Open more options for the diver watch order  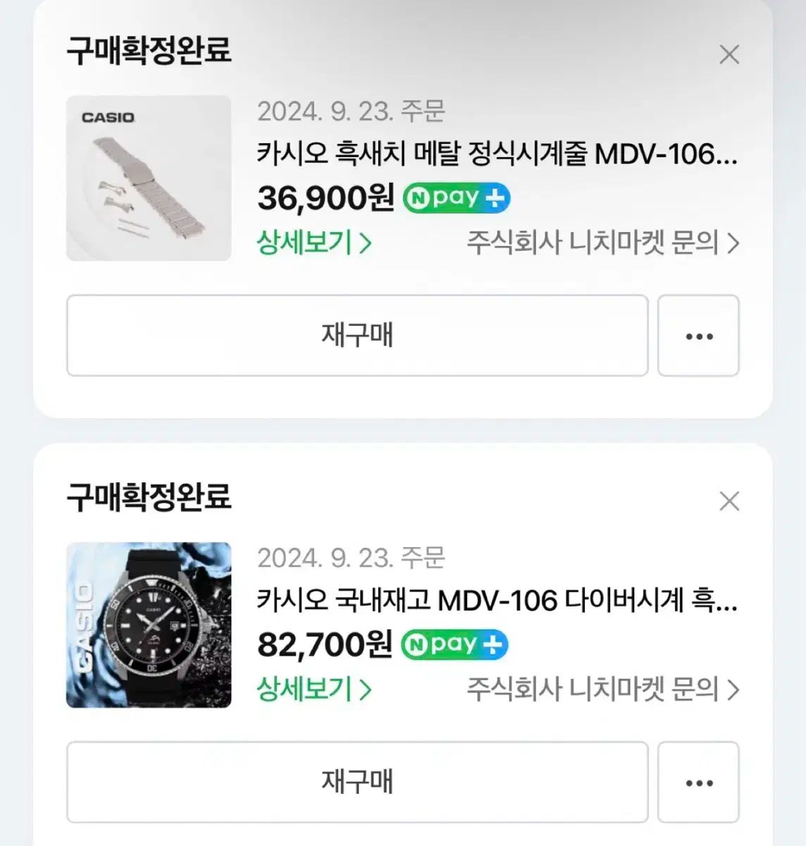click(698, 783)
